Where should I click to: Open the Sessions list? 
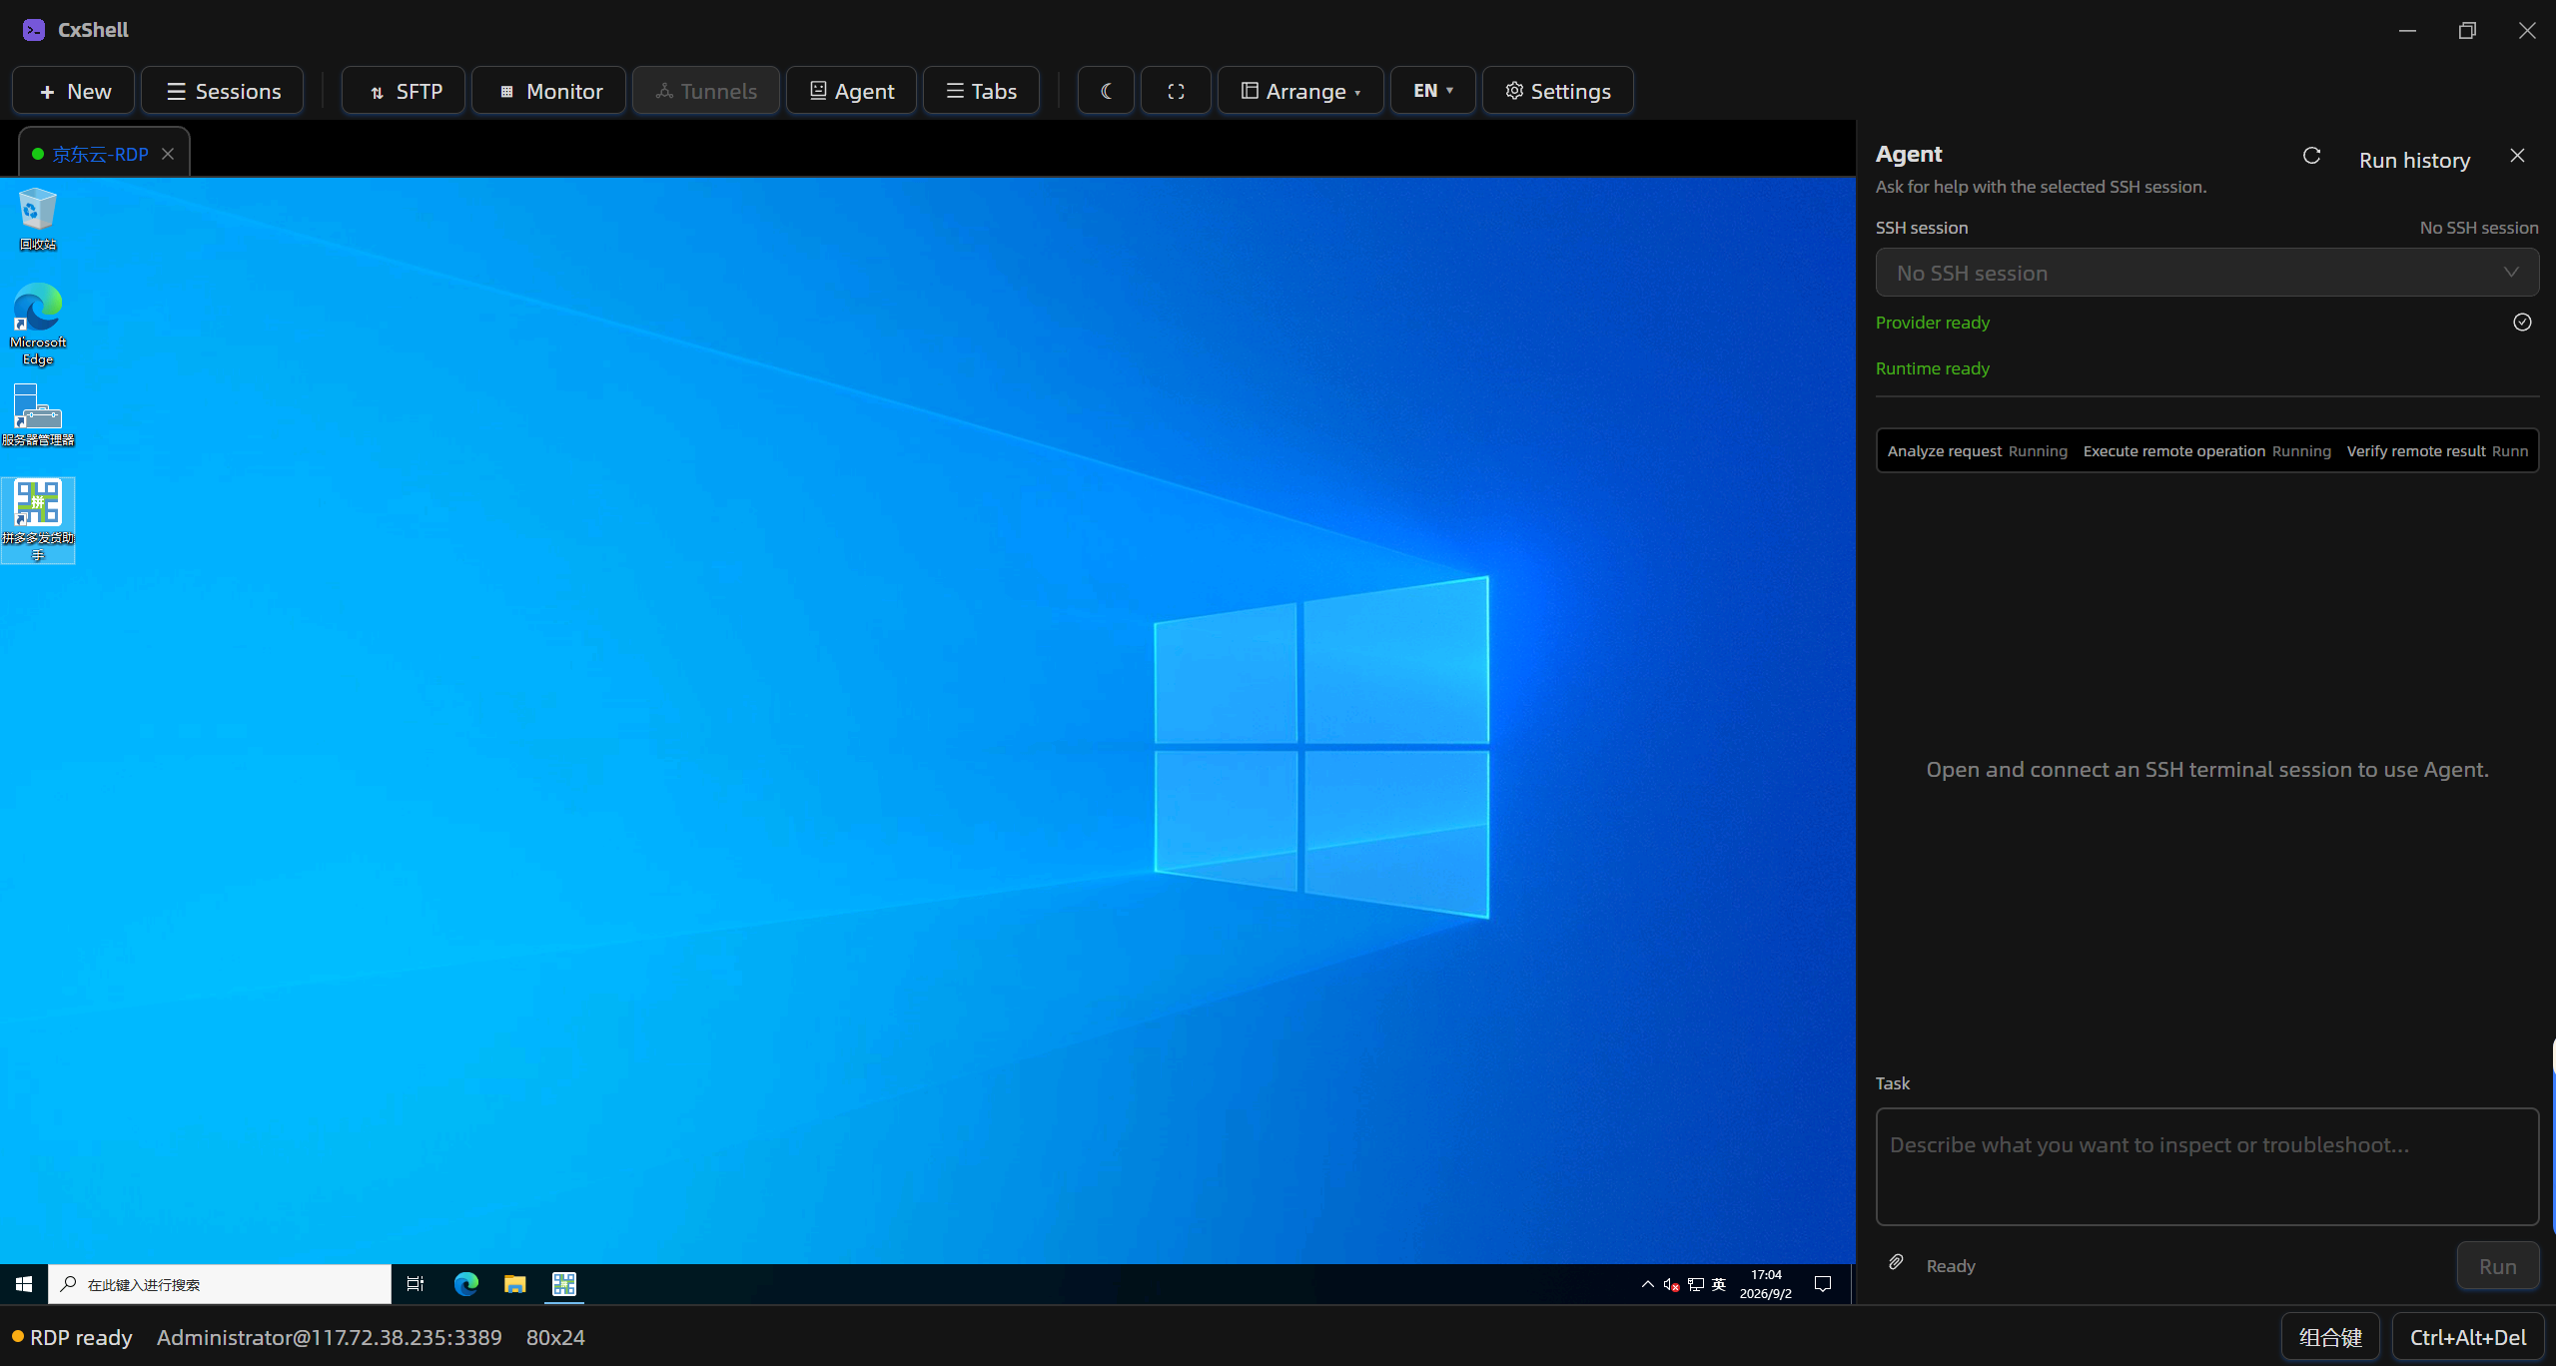click(x=223, y=91)
